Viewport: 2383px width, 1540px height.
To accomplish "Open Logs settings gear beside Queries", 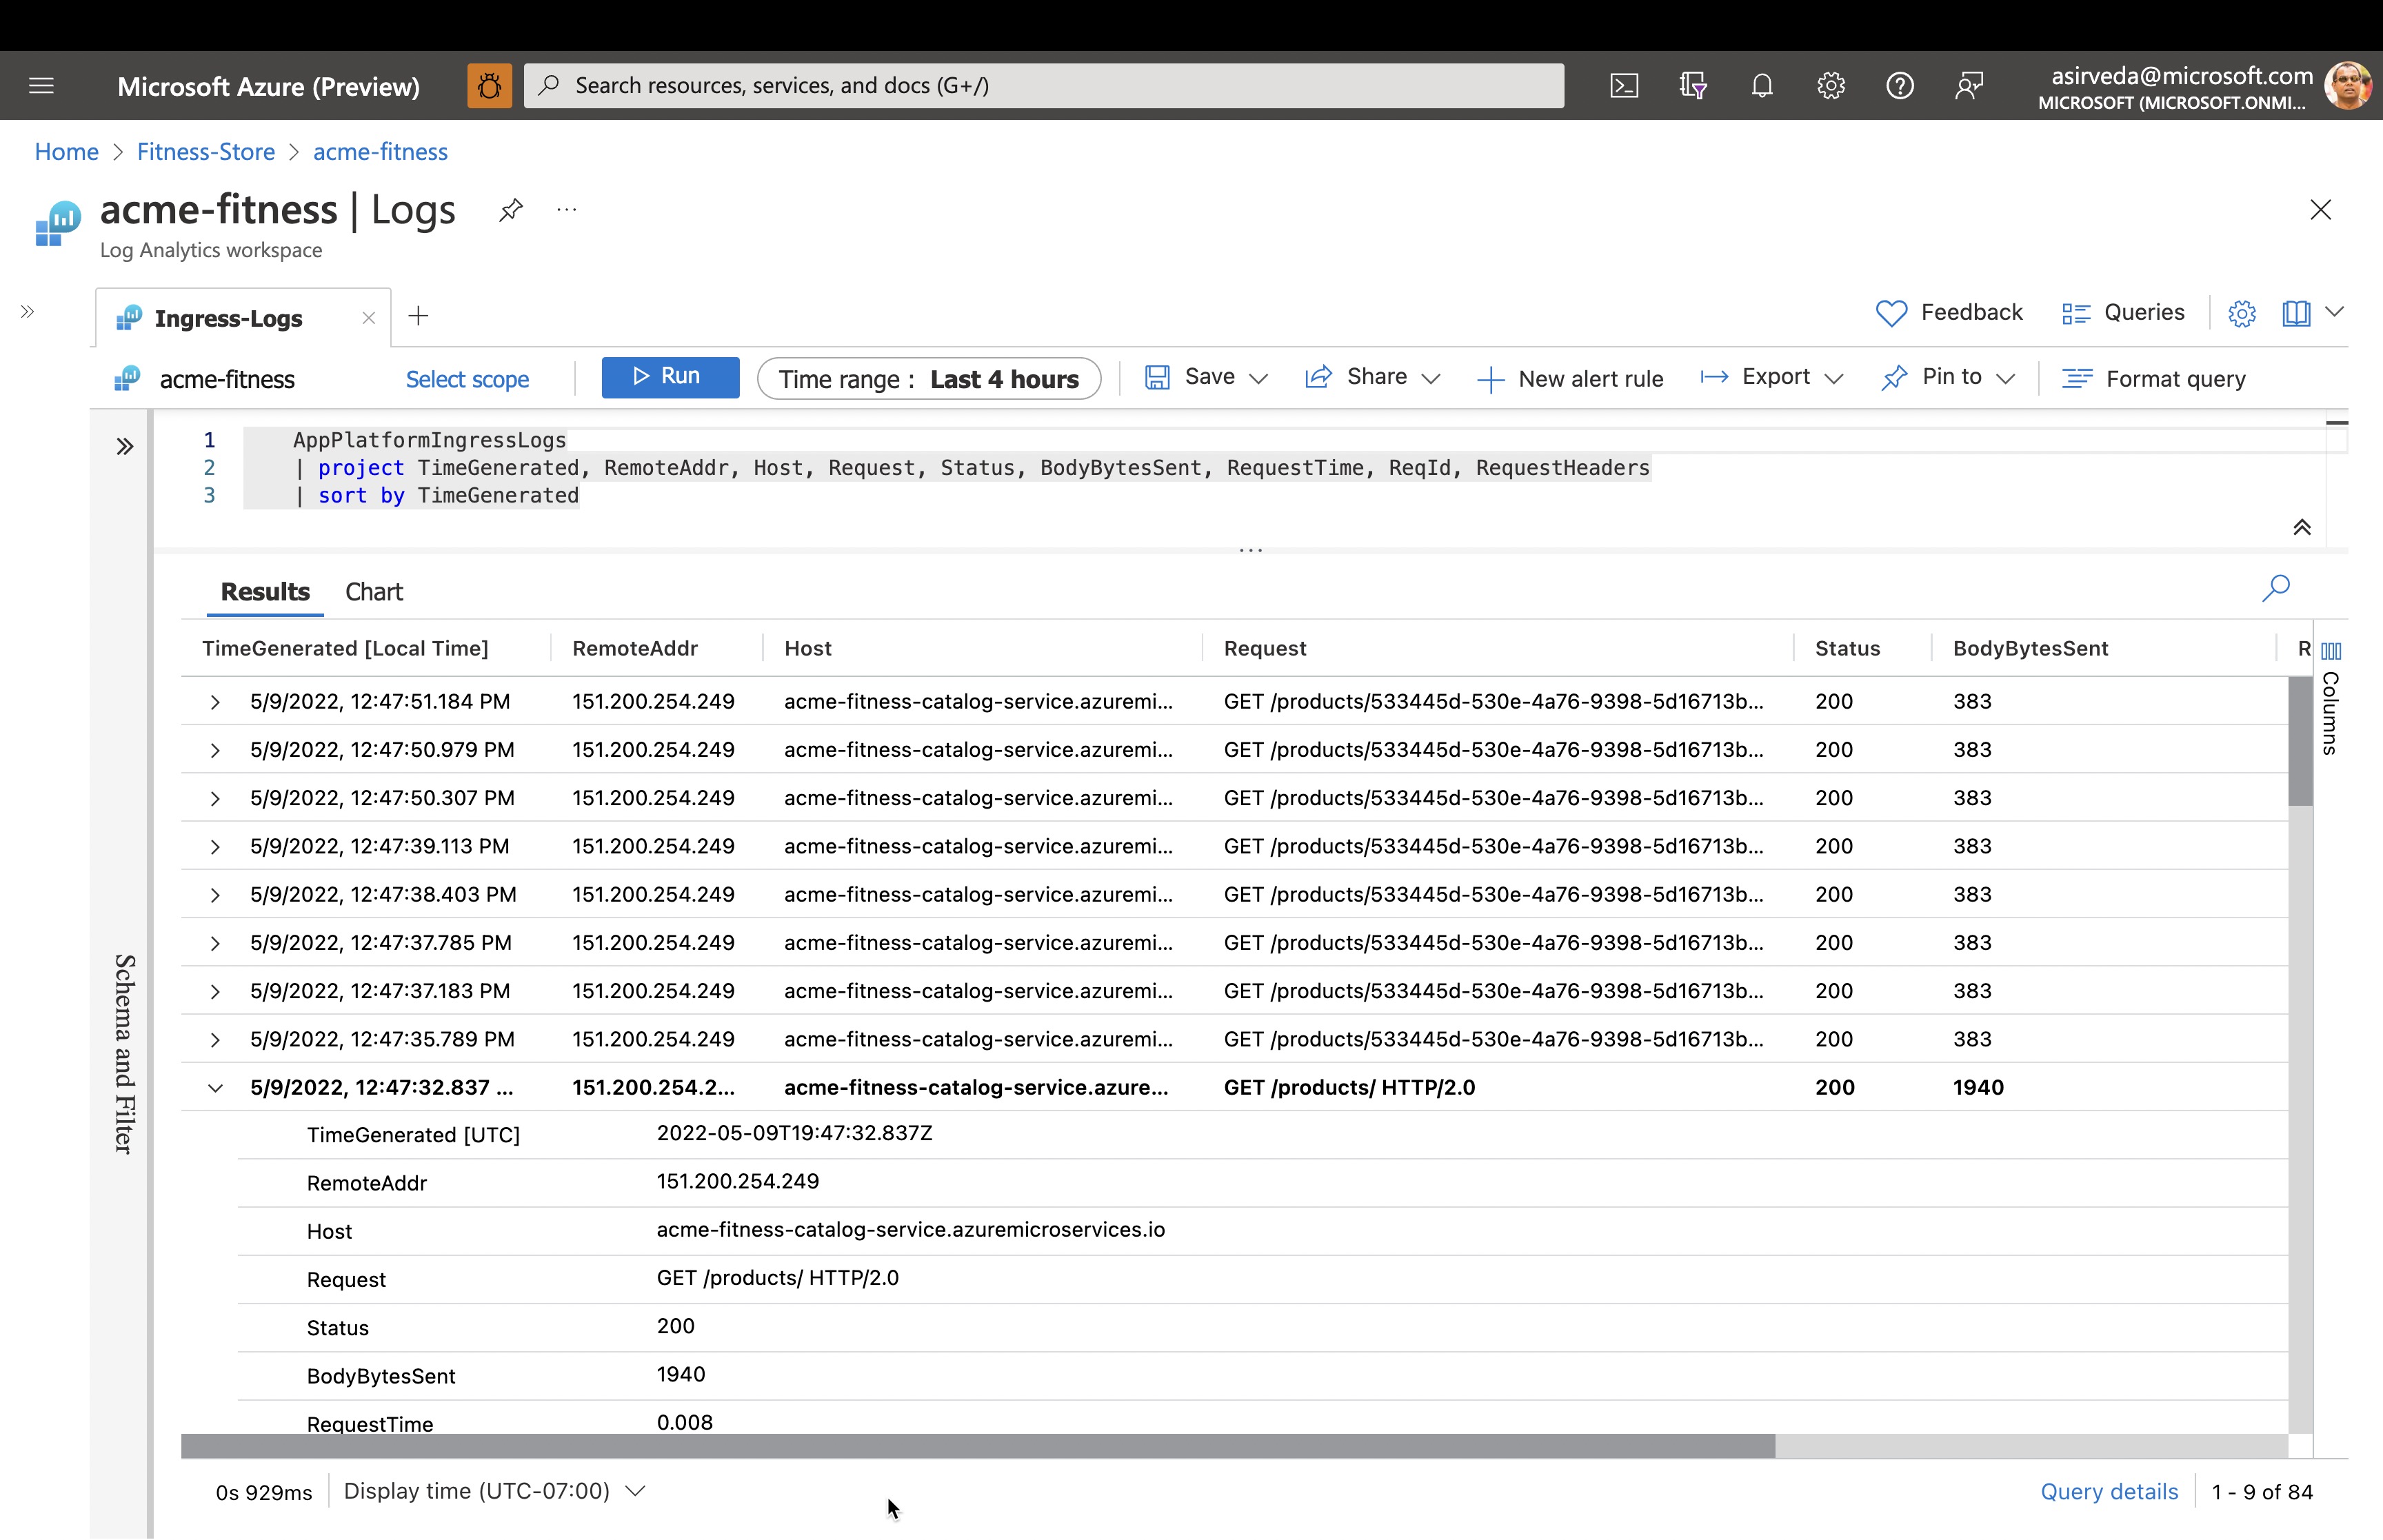I will (x=2242, y=314).
